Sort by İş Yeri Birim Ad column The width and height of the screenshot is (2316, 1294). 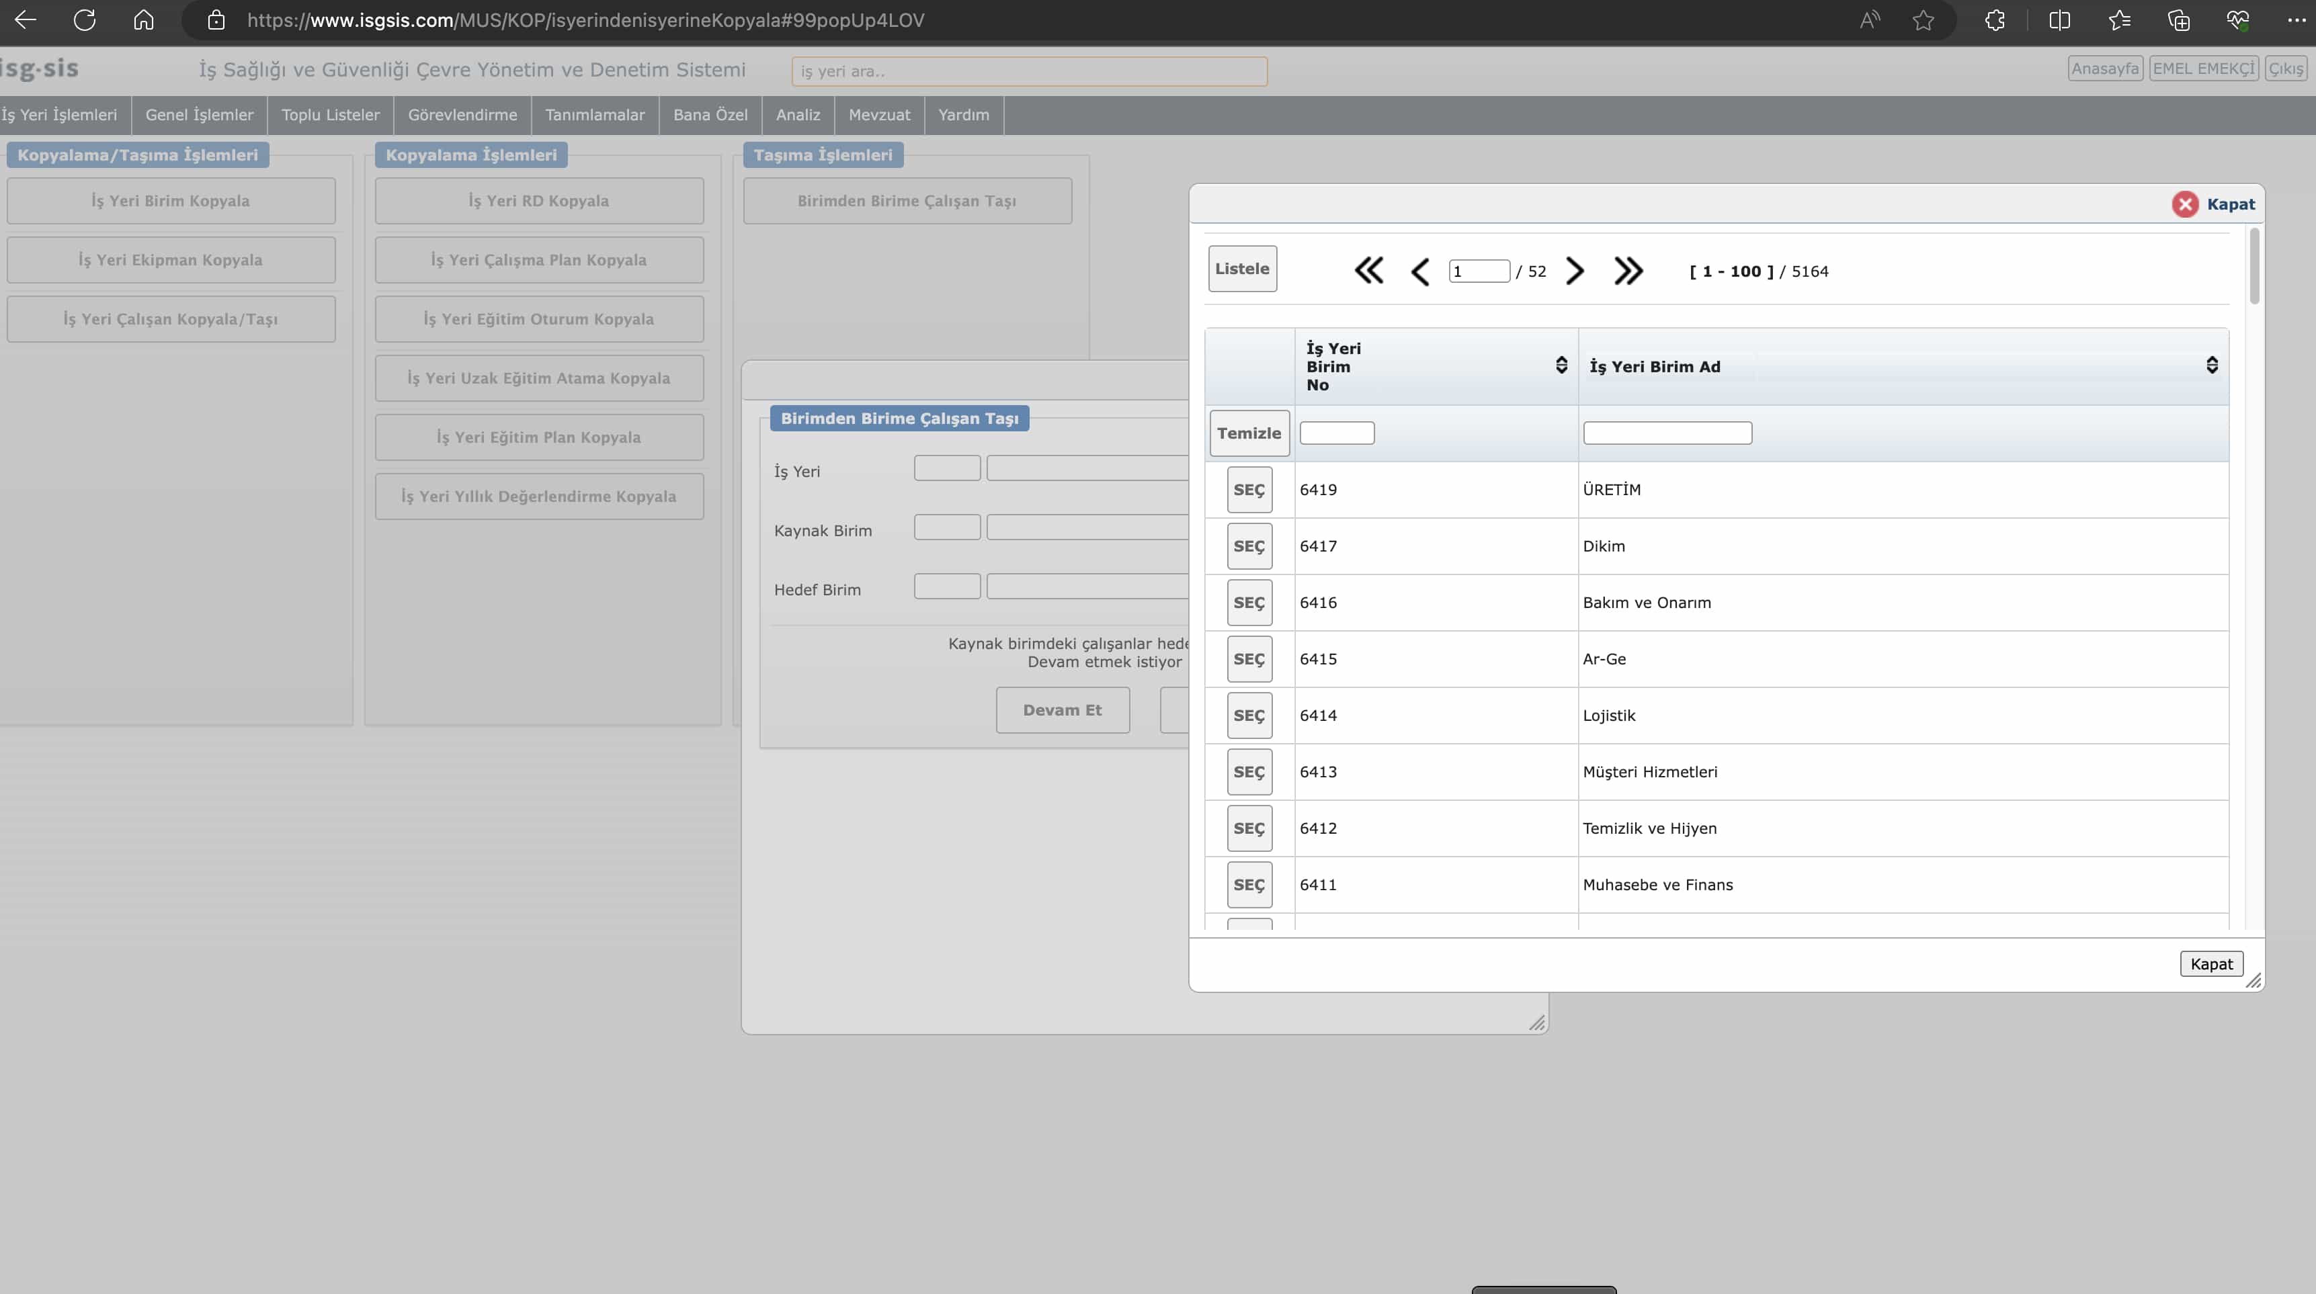click(x=2212, y=365)
